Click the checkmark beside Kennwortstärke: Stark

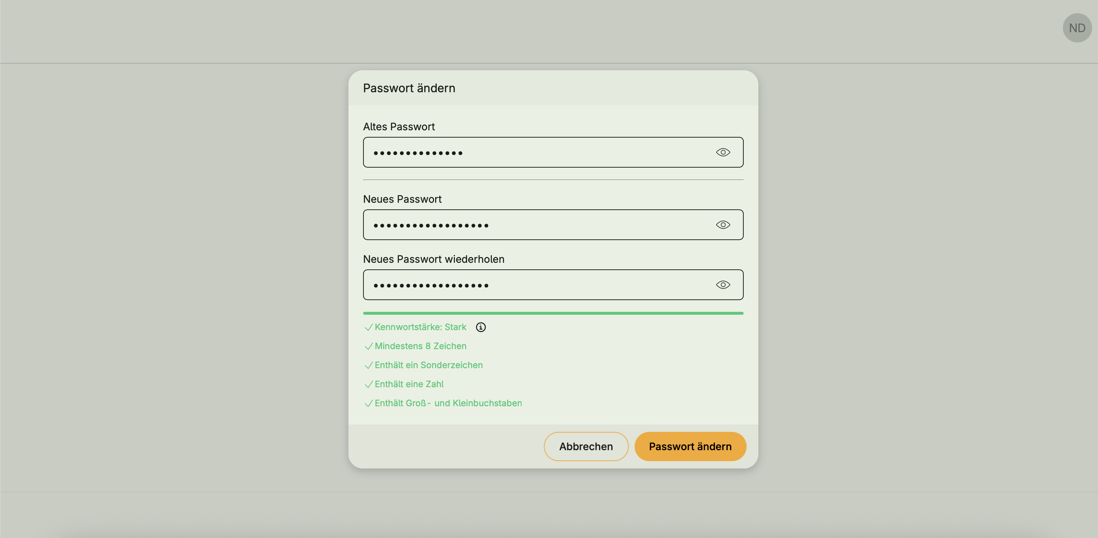tap(369, 328)
